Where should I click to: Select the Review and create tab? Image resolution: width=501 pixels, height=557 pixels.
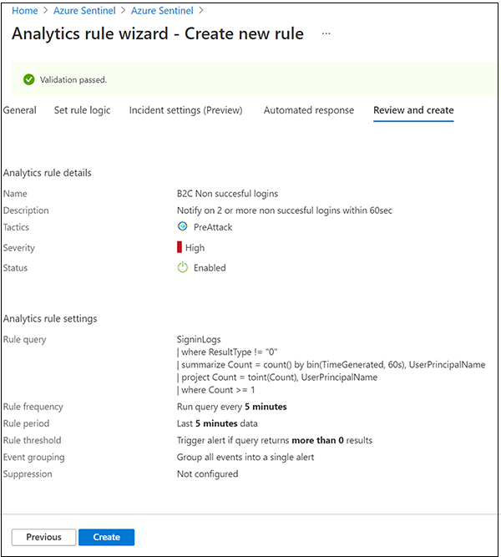coord(413,110)
